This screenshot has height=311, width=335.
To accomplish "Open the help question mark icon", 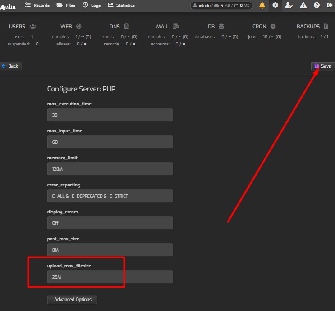I will pos(317,5).
